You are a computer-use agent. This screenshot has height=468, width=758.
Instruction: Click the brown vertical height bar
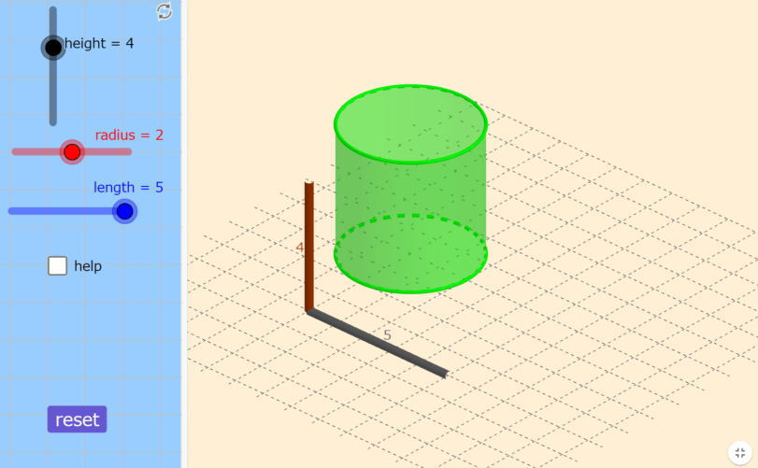click(x=309, y=247)
